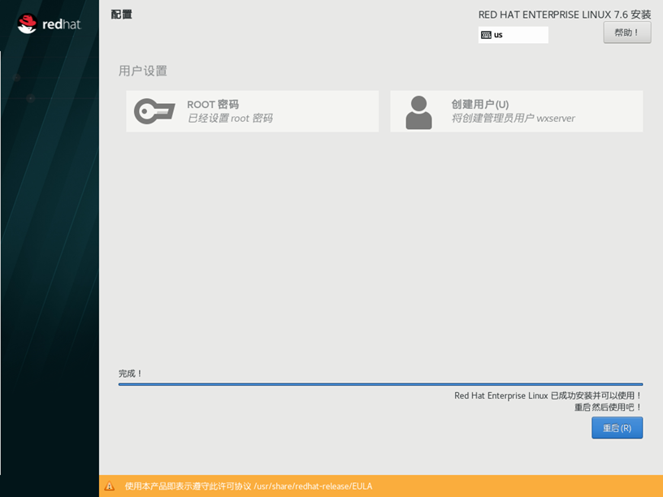Click the warning triangle icon

click(110, 486)
